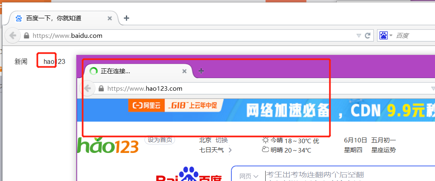
Task: Click the sun icon beside 今晴 weather
Action: pos(266,140)
